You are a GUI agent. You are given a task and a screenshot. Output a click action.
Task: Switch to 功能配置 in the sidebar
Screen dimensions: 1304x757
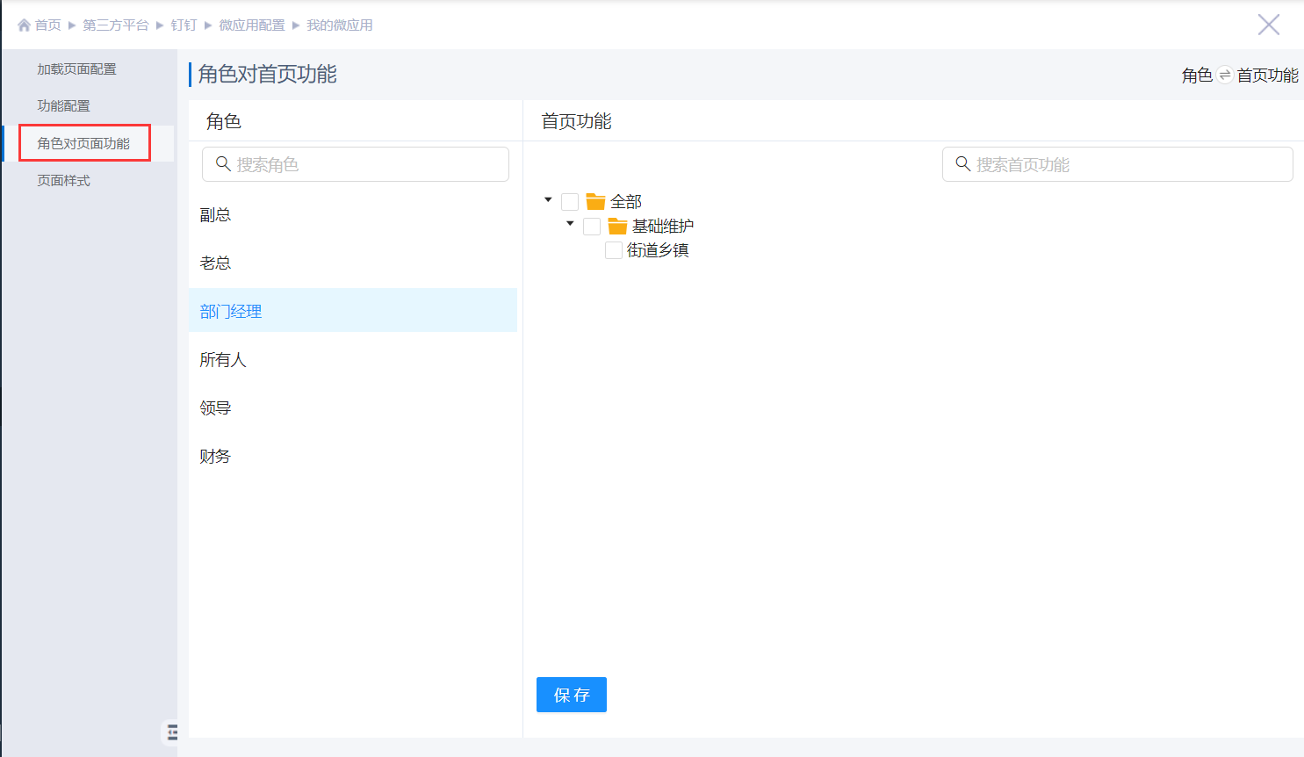63,106
